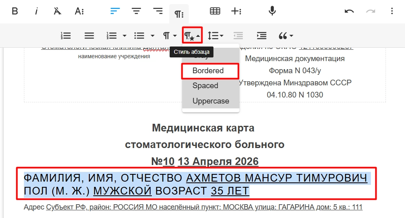
Task: Align text to the right
Action: [157, 11]
